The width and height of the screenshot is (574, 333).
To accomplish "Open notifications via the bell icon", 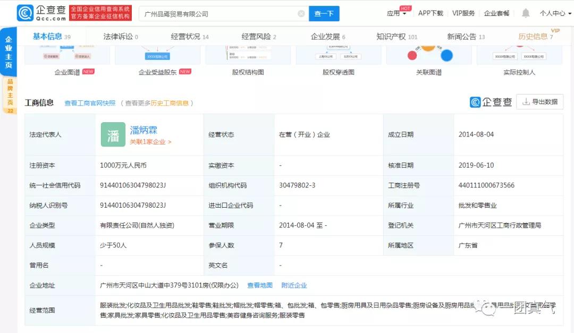I will pyautogui.click(x=526, y=13).
